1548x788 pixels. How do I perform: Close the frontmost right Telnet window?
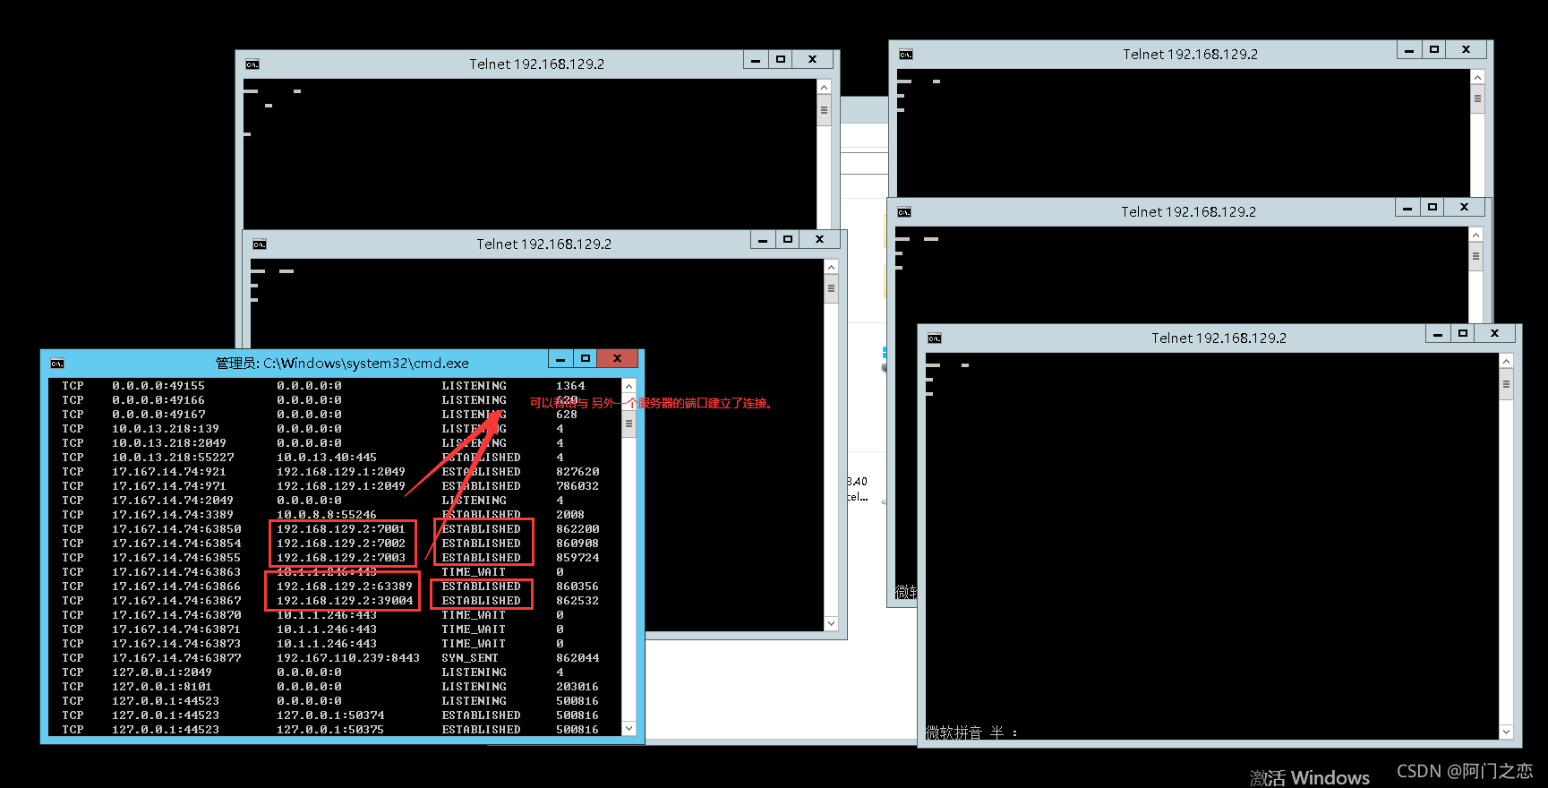(x=1494, y=333)
